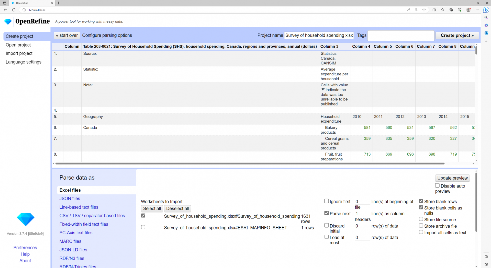The width and height of the screenshot is (491, 268).
Task: Click Update preview
Action: tap(452, 178)
